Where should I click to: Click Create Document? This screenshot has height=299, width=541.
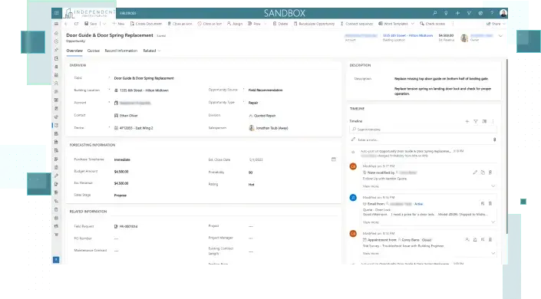pos(146,24)
